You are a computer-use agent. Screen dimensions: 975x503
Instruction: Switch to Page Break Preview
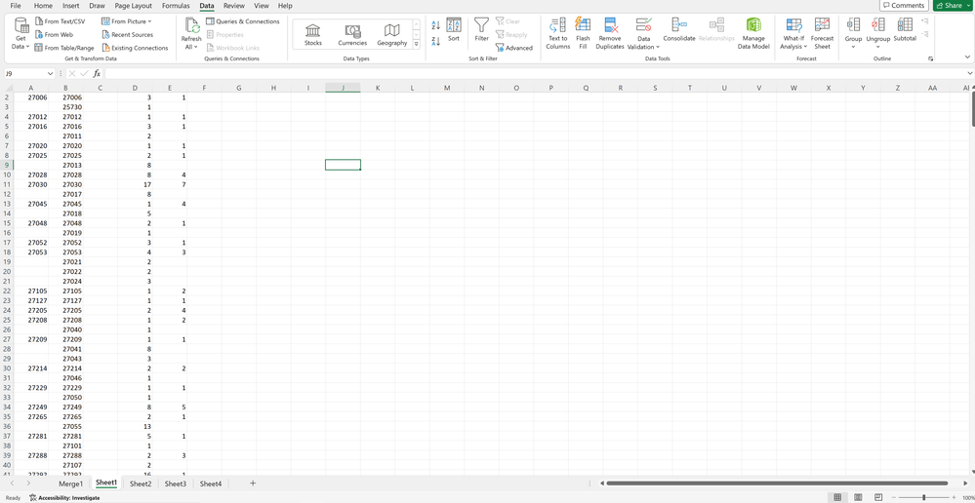tap(878, 497)
